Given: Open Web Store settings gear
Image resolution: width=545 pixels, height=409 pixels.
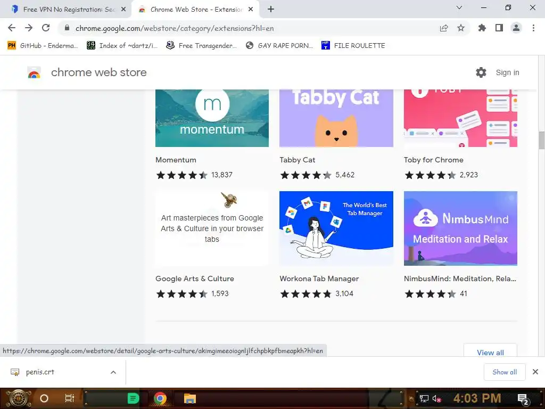Looking at the screenshot, I should tap(481, 72).
